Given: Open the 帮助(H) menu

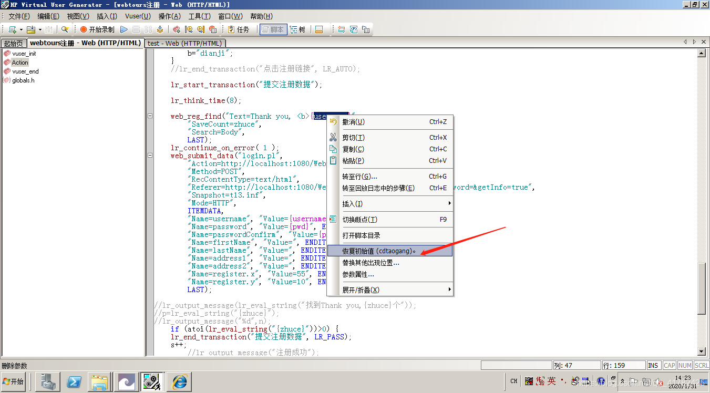Looking at the screenshot, I should point(261,16).
